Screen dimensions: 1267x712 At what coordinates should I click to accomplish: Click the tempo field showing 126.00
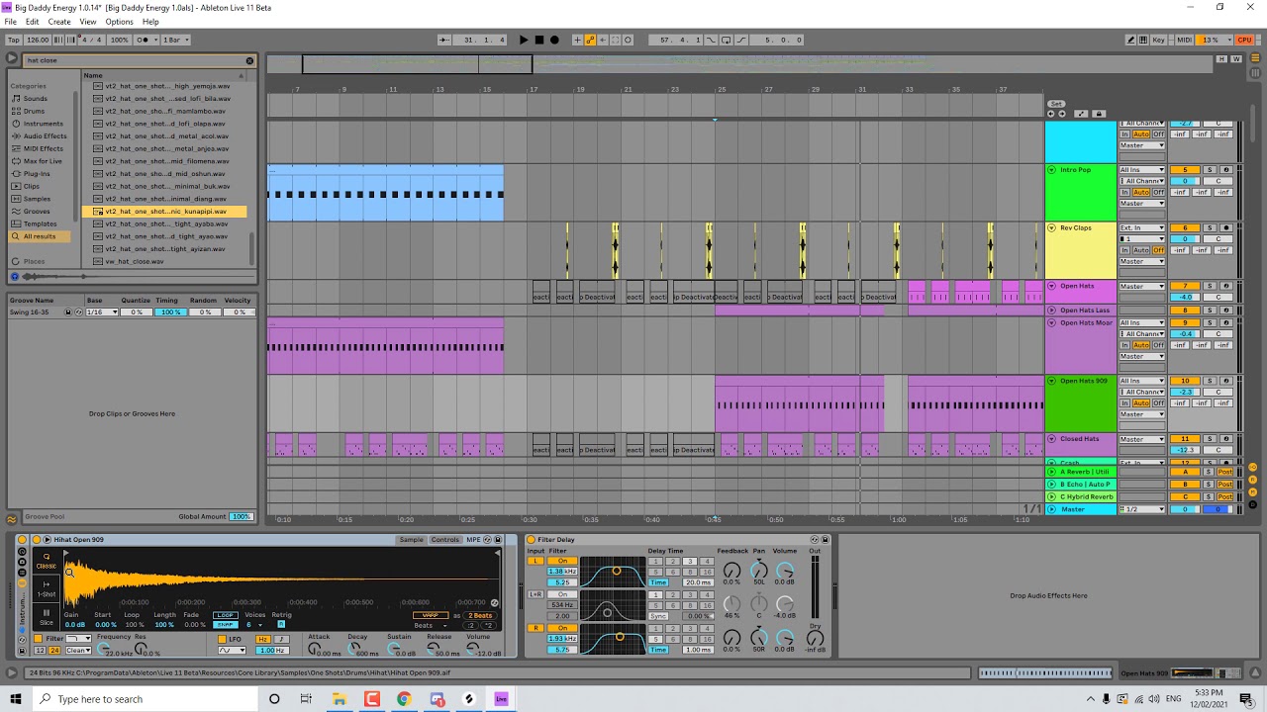pos(38,40)
